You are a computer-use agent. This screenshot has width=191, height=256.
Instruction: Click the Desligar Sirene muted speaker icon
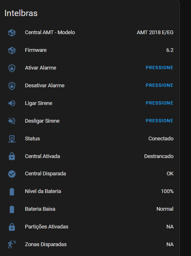pos(12,121)
